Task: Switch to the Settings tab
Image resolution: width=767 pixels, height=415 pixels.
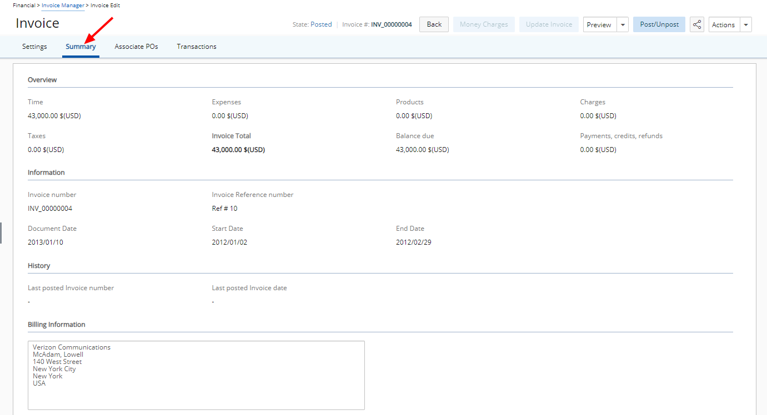Action: point(34,47)
